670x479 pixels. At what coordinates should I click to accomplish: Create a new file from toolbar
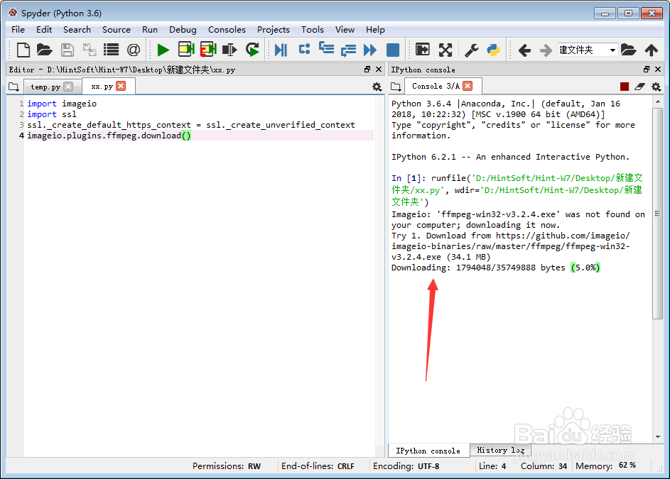[23, 50]
